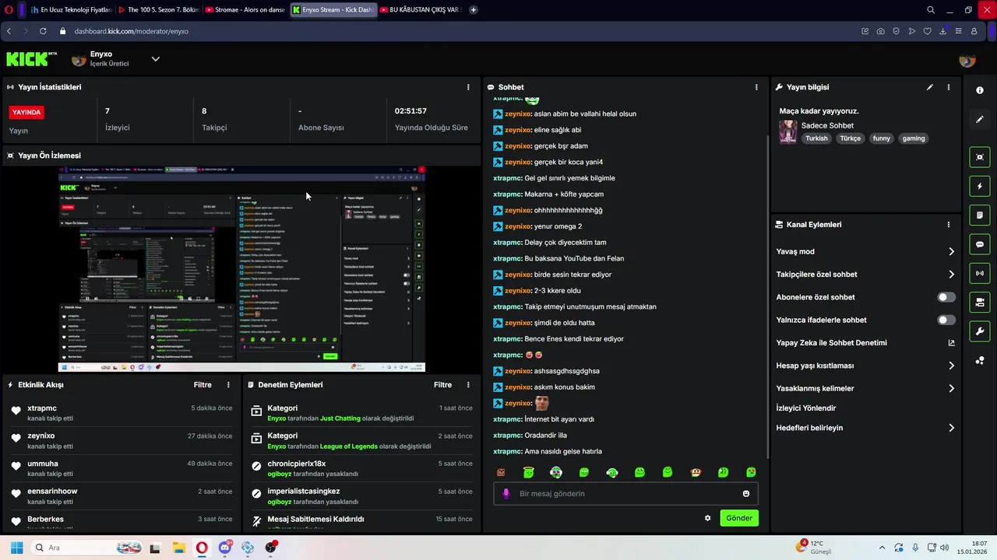
Task: Click the gaming tag chip
Action: 913,138
